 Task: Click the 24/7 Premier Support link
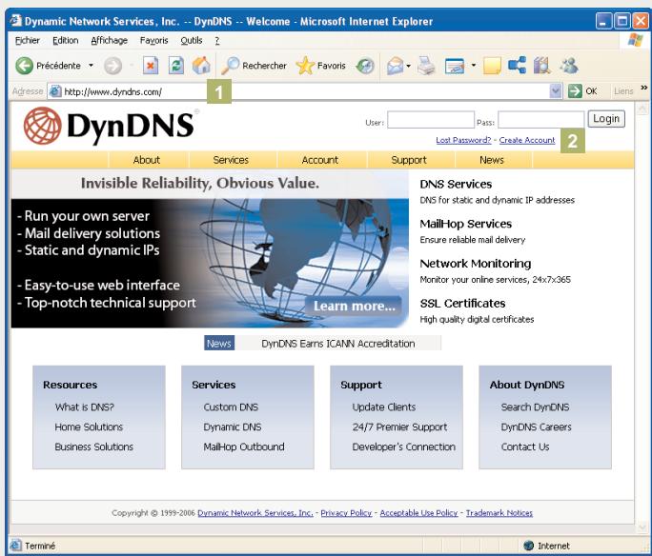tap(399, 427)
